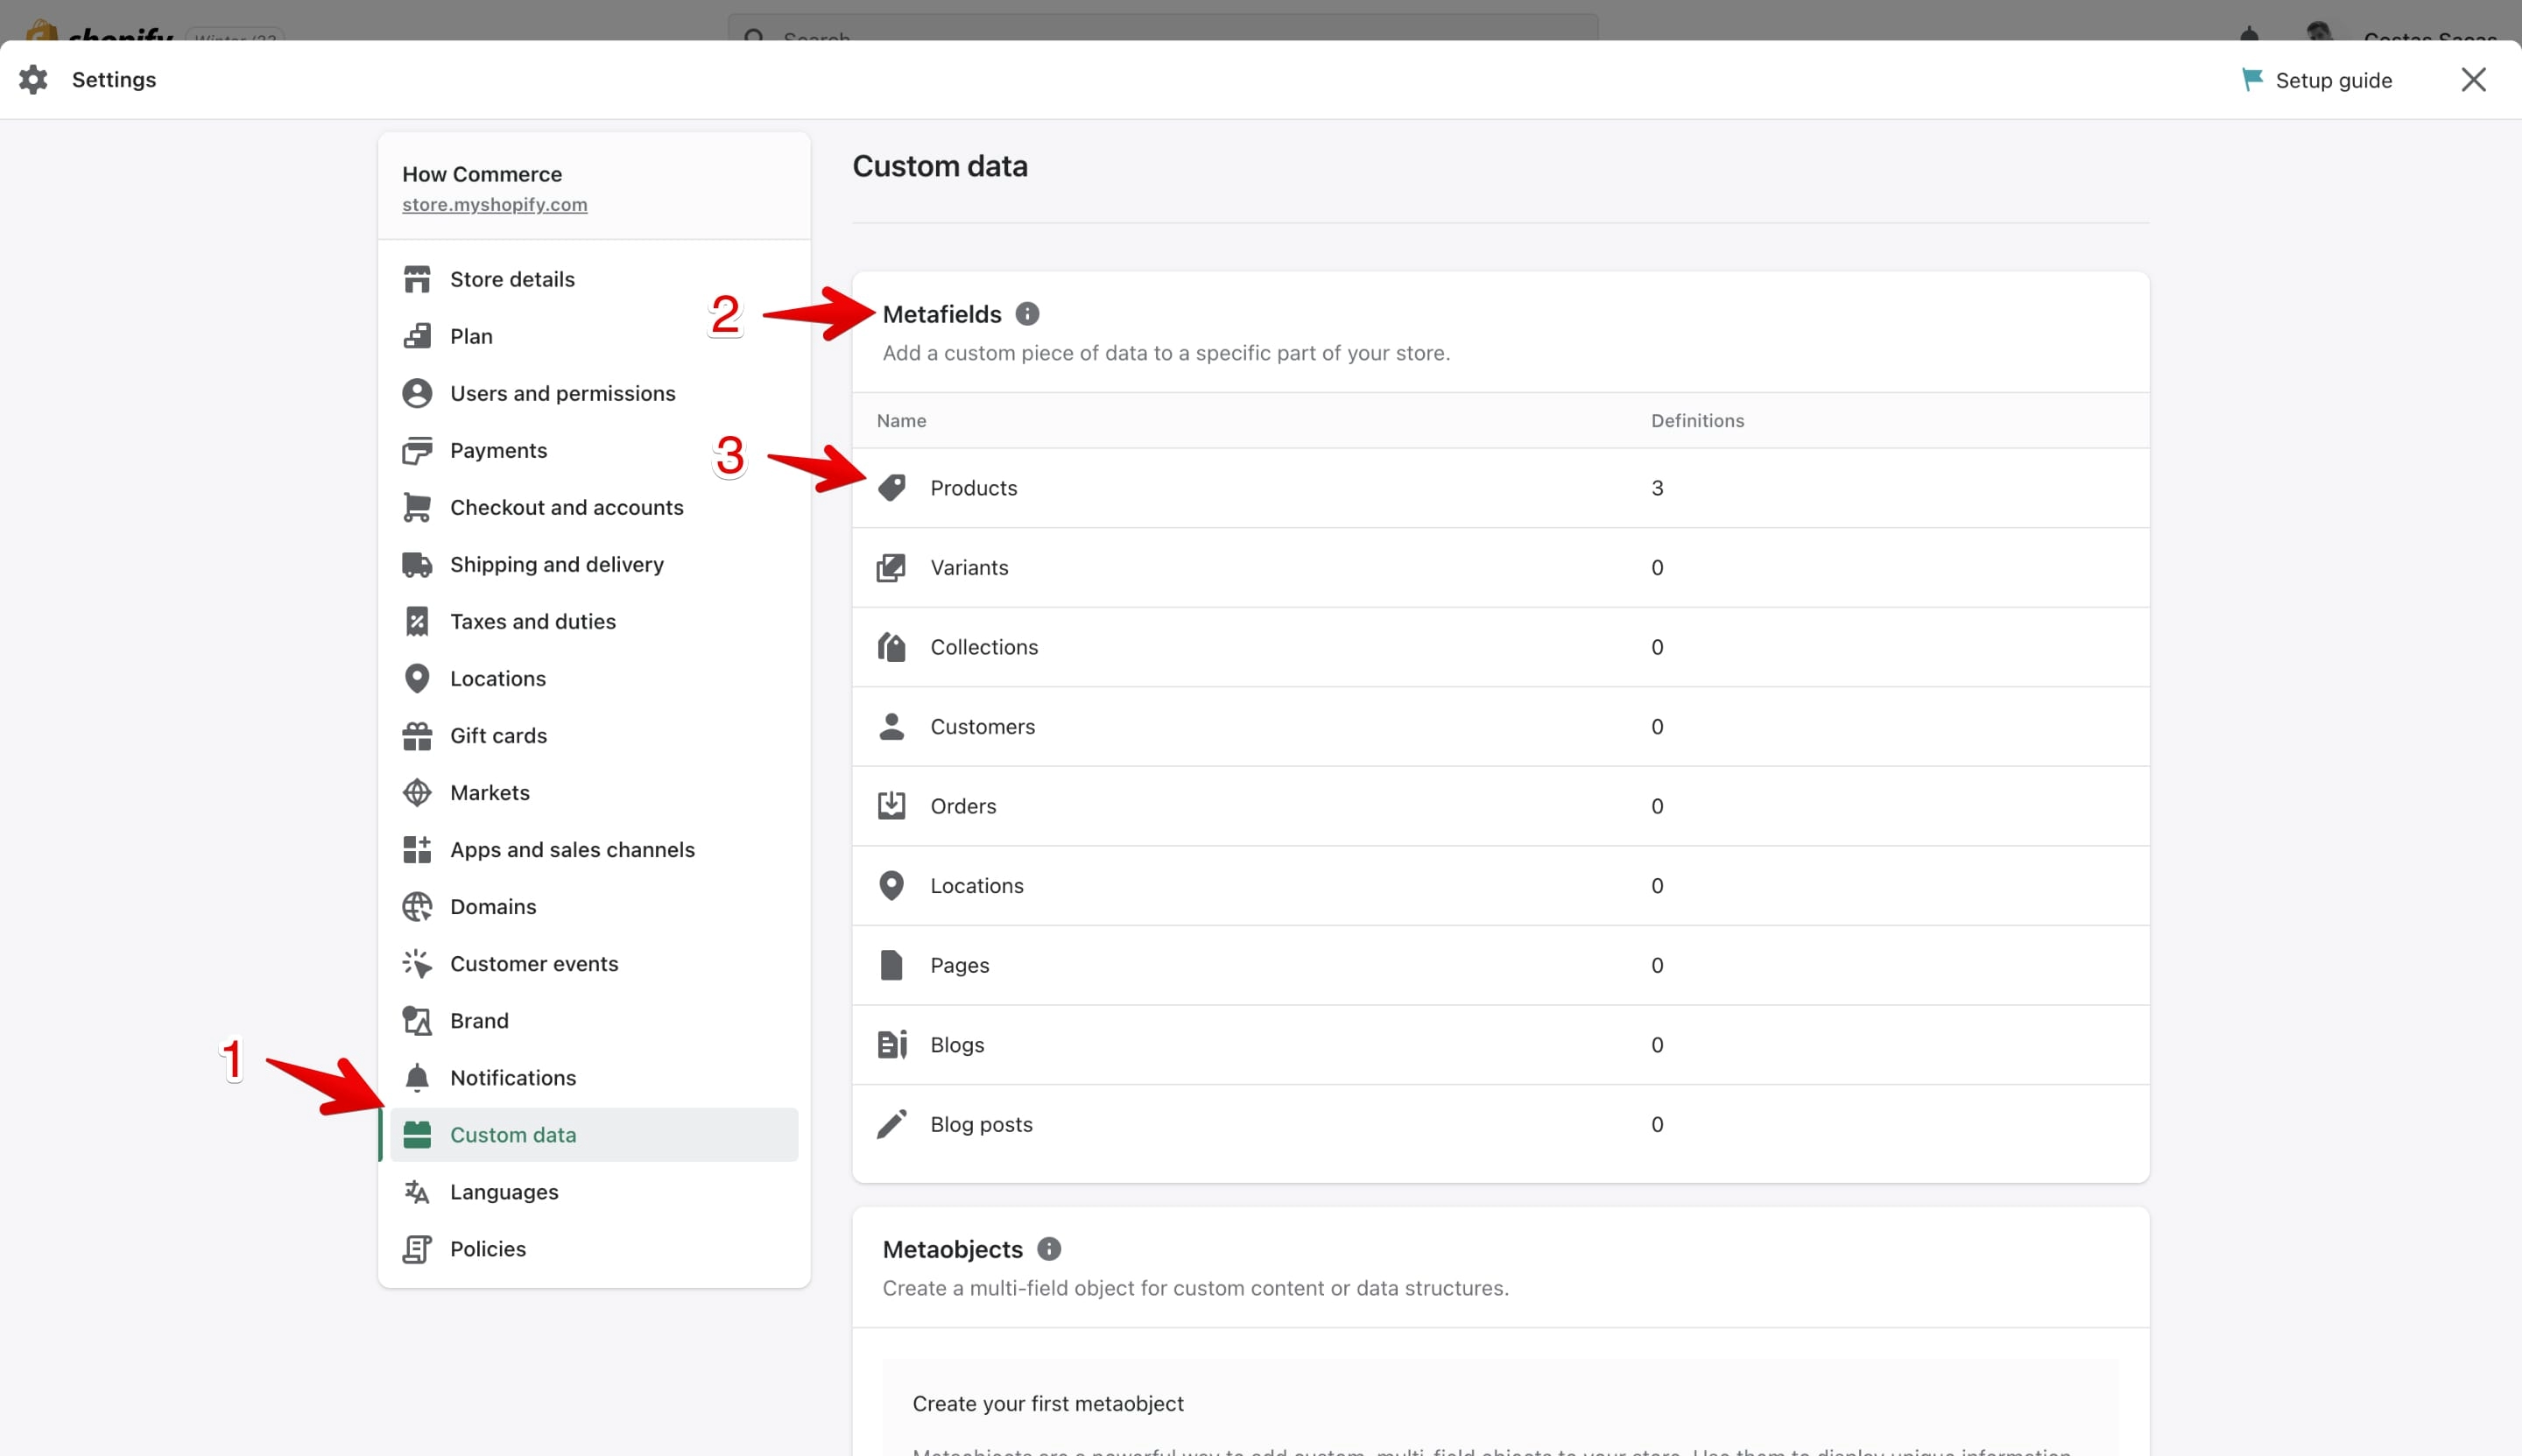Click the Policies document icon

pyautogui.click(x=417, y=1249)
